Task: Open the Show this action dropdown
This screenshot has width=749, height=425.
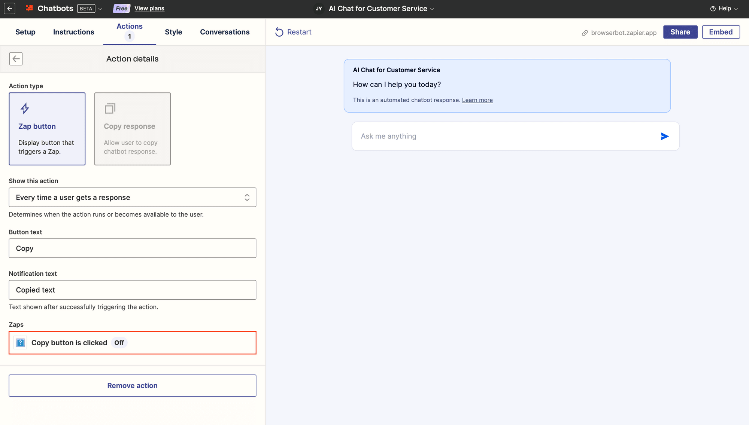Action: 132,197
